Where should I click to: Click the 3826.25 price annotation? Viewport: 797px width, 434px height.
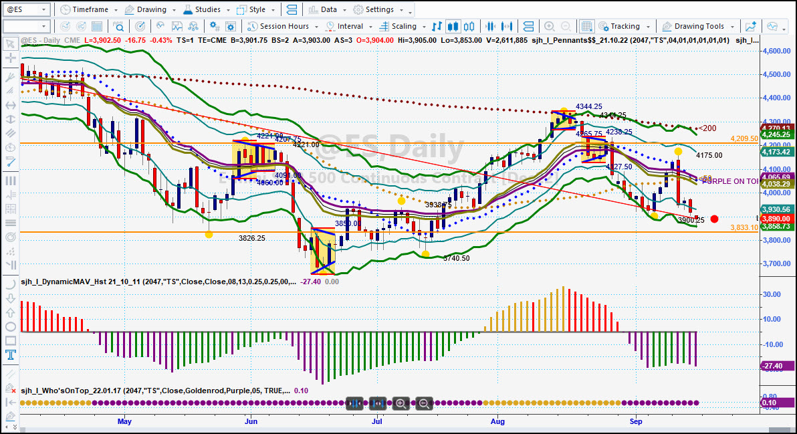(251, 238)
